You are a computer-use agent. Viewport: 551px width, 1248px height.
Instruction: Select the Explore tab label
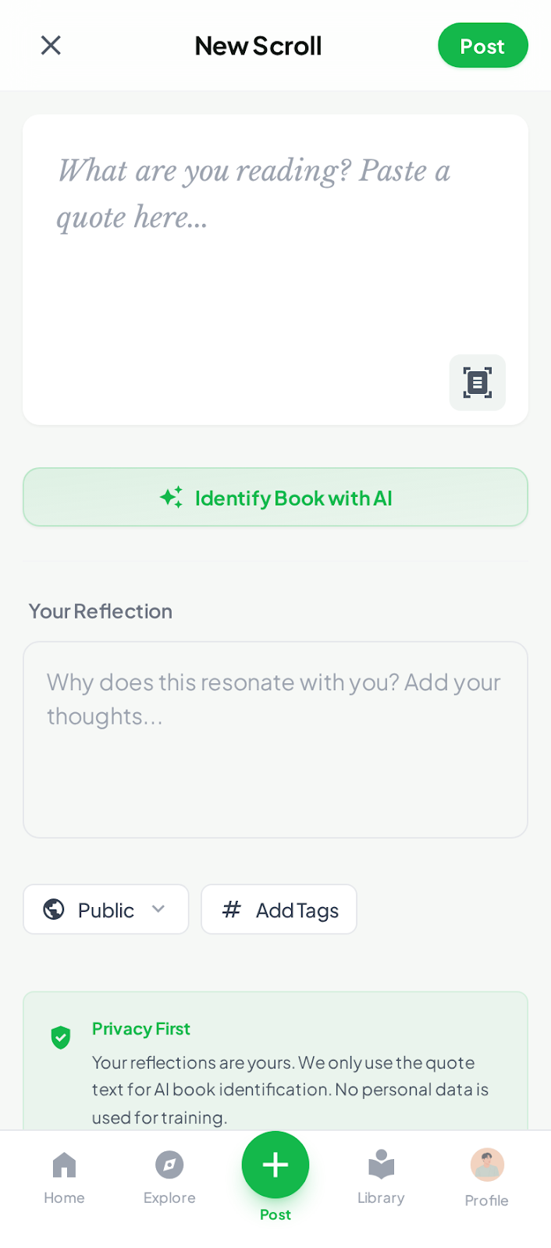[169, 1198]
